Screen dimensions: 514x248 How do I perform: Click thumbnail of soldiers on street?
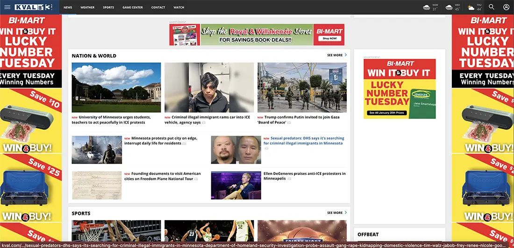click(x=302, y=88)
